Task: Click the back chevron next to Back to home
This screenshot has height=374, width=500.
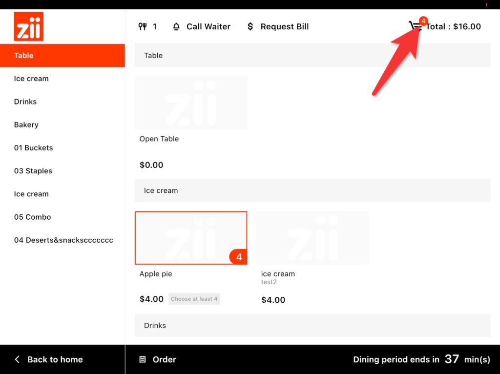Action: pyautogui.click(x=17, y=359)
